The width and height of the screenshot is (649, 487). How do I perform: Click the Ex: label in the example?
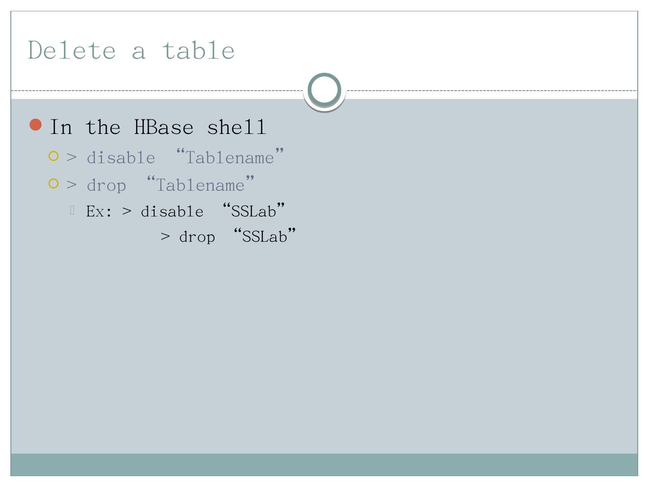click(99, 211)
